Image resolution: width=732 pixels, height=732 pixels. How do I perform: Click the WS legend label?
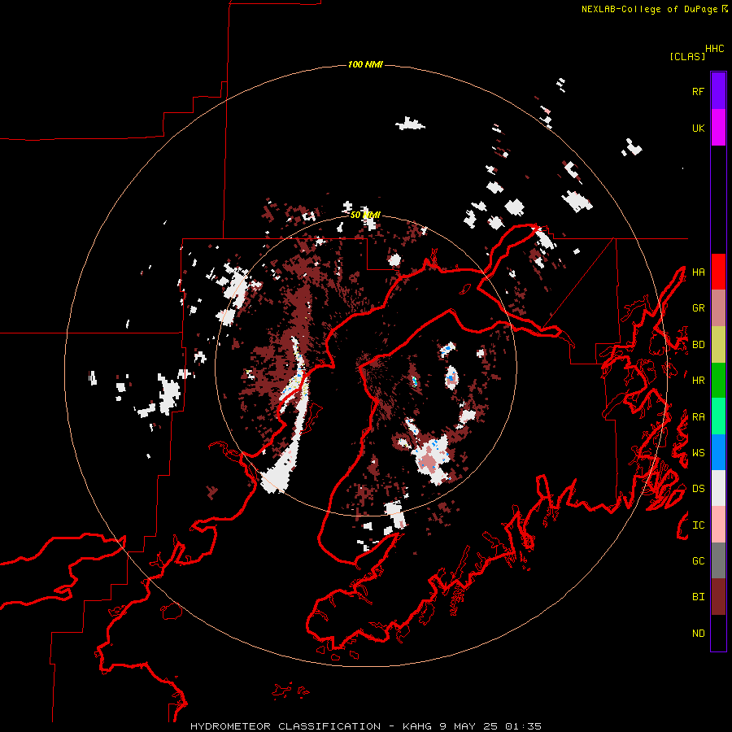(698, 453)
